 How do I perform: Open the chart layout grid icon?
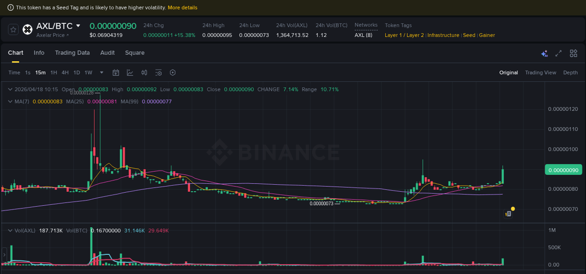click(573, 53)
